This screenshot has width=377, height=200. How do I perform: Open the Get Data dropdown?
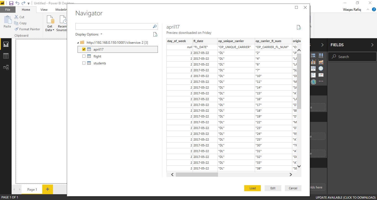coord(50,23)
